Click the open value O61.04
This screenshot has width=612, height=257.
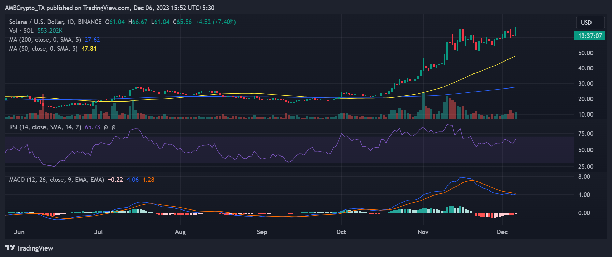pos(115,22)
